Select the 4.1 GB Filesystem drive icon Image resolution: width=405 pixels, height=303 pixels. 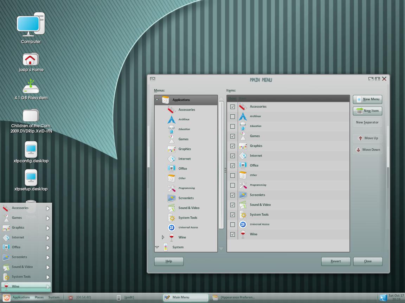tap(31, 86)
